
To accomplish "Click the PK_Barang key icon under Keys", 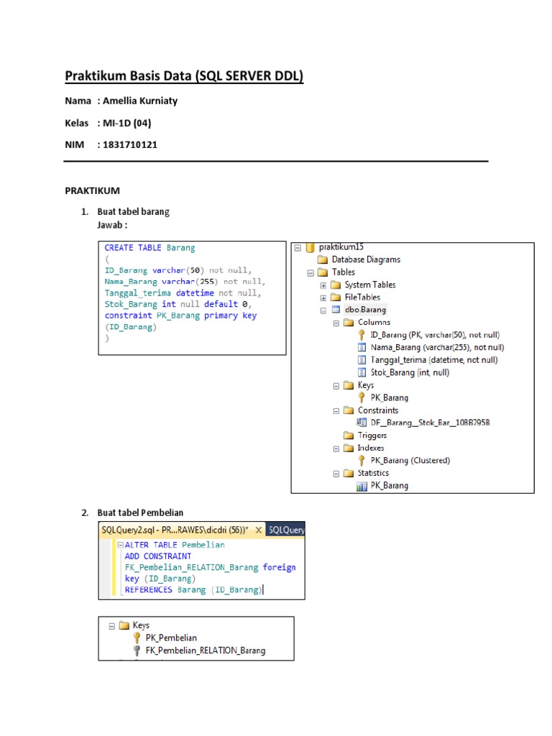I will [x=362, y=397].
